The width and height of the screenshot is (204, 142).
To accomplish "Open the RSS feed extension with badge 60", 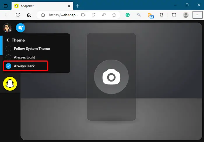I will (x=151, y=15).
